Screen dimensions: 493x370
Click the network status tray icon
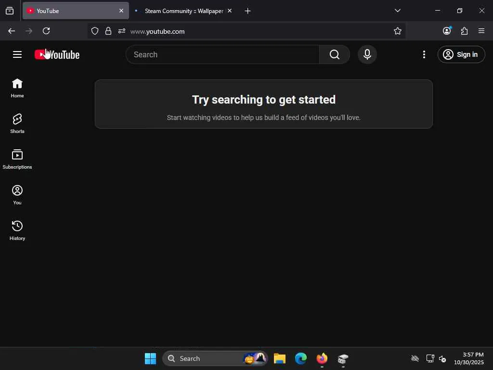click(430, 358)
